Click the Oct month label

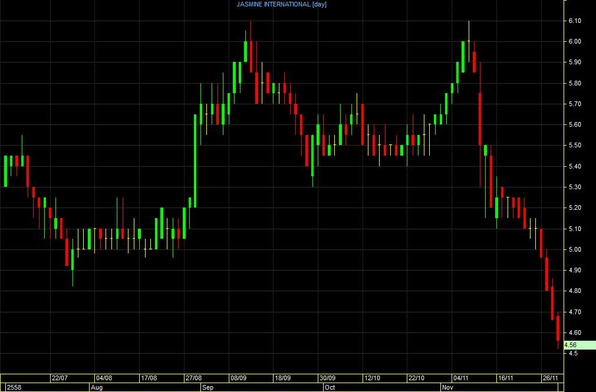point(330,387)
